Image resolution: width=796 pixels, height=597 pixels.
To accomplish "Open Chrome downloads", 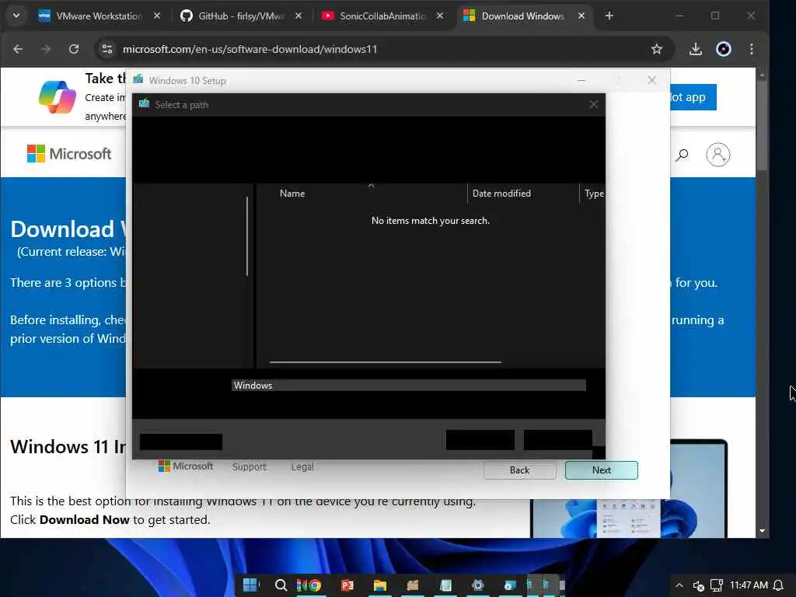I will pos(696,49).
